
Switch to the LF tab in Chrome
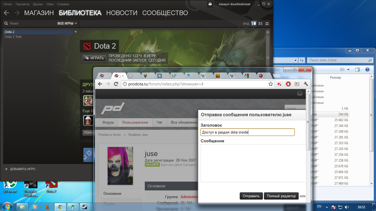[x=174, y=76]
